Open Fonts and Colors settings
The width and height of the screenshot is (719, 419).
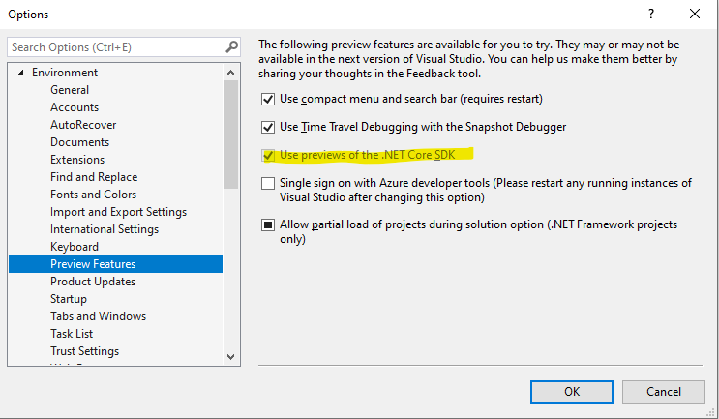94,195
